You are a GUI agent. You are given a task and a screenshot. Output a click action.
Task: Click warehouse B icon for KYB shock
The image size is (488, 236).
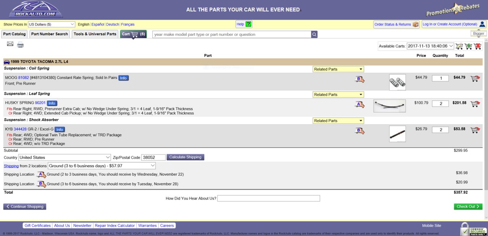point(360,131)
